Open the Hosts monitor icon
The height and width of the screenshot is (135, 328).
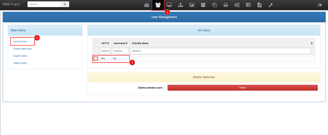click(x=169, y=5)
